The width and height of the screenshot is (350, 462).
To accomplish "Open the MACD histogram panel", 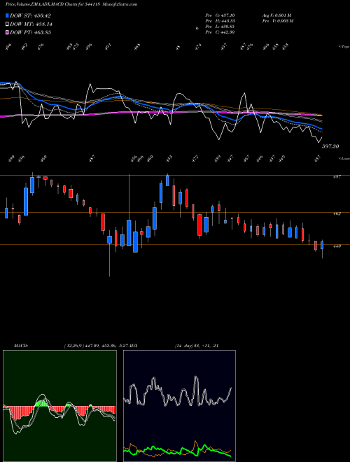I will (59, 406).
